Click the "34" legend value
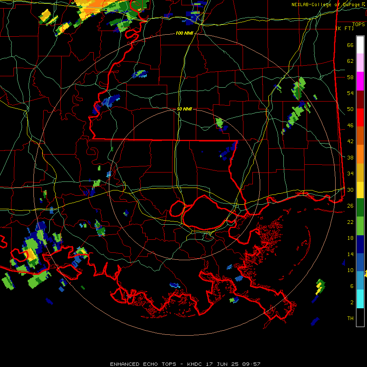 (350, 174)
